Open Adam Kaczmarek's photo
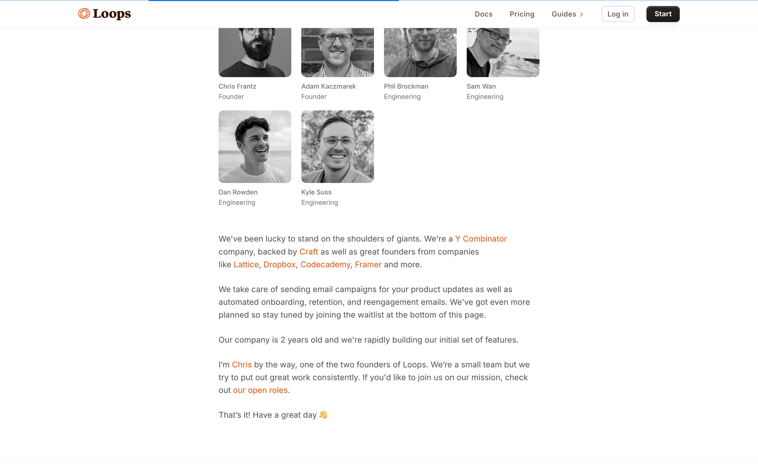 click(x=338, y=52)
